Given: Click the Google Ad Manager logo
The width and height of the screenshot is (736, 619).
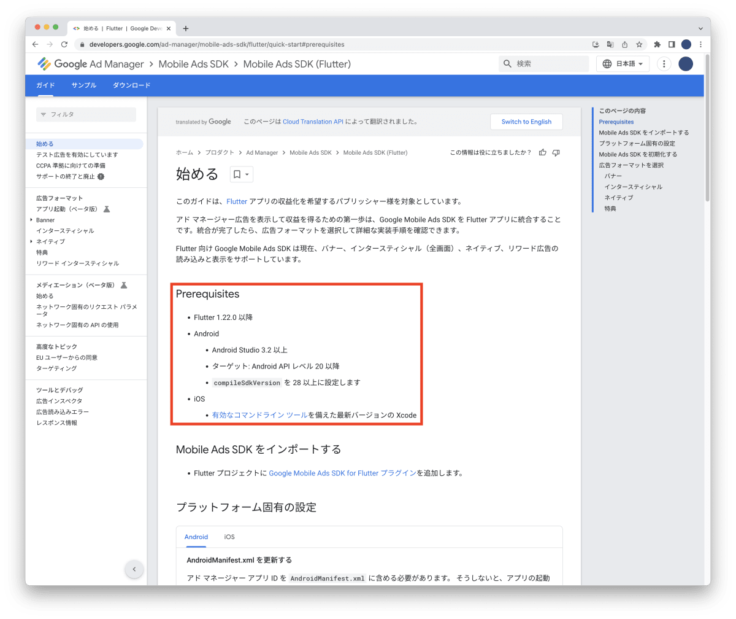Looking at the screenshot, I should click(x=91, y=64).
